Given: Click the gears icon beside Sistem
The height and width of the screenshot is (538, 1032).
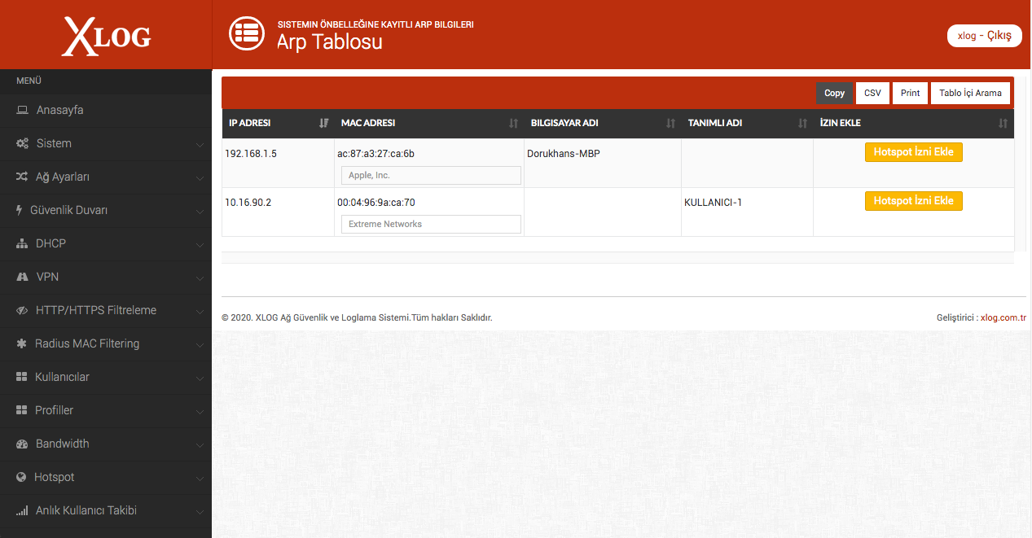Looking at the screenshot, I should click(x=22, y=143).
